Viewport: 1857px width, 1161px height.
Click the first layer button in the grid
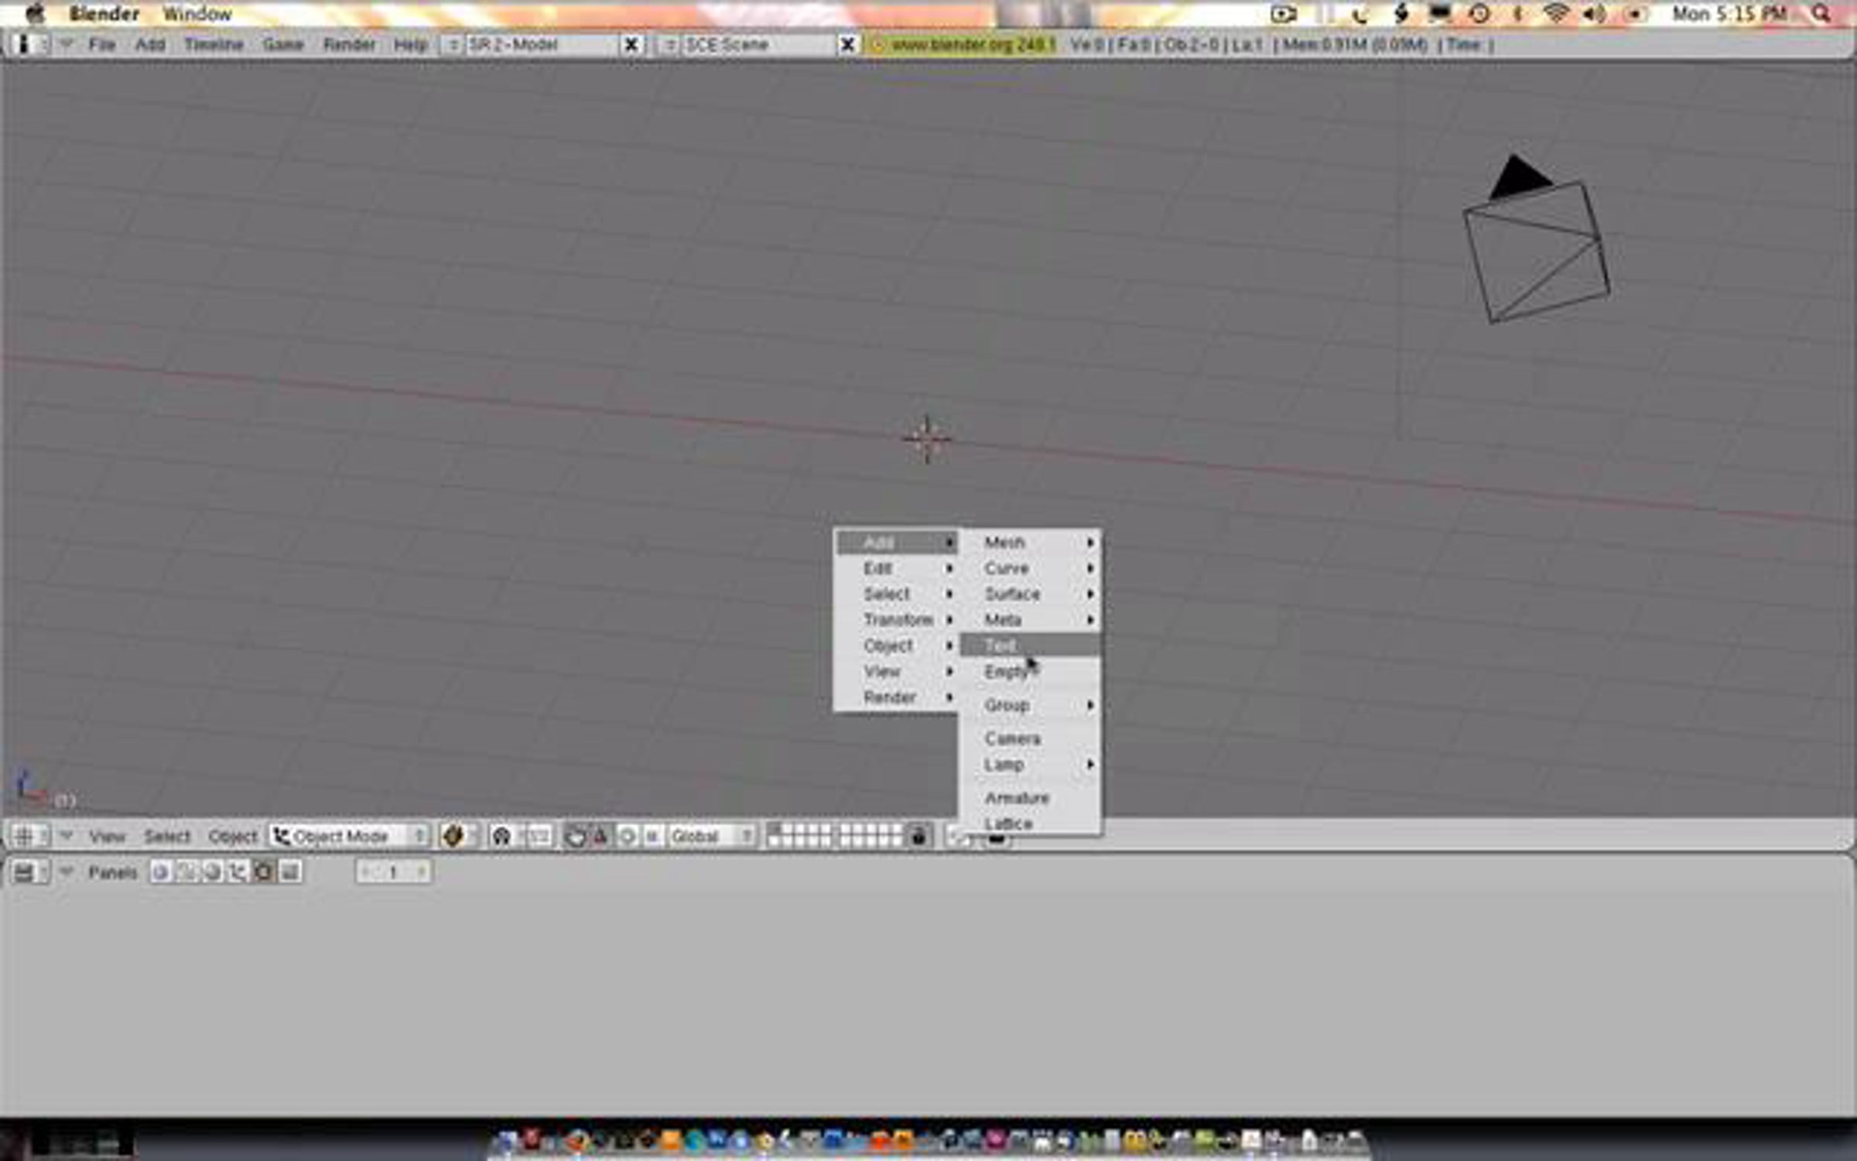tap(775, 830)
